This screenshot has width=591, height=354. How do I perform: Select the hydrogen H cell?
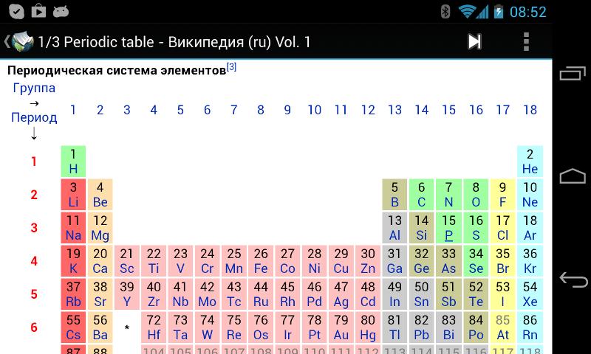pos(73,162)
